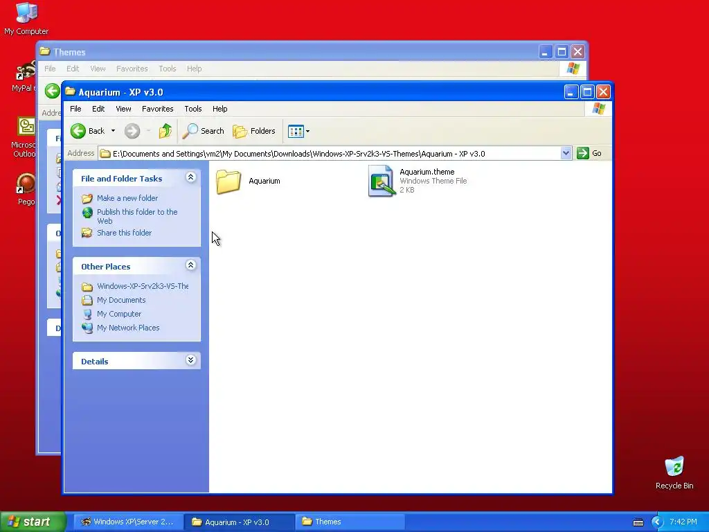Image resolution: width=709 pixels, height=532 pixels.
Task: Open My Network Places link
Action: tap(128, 328)
